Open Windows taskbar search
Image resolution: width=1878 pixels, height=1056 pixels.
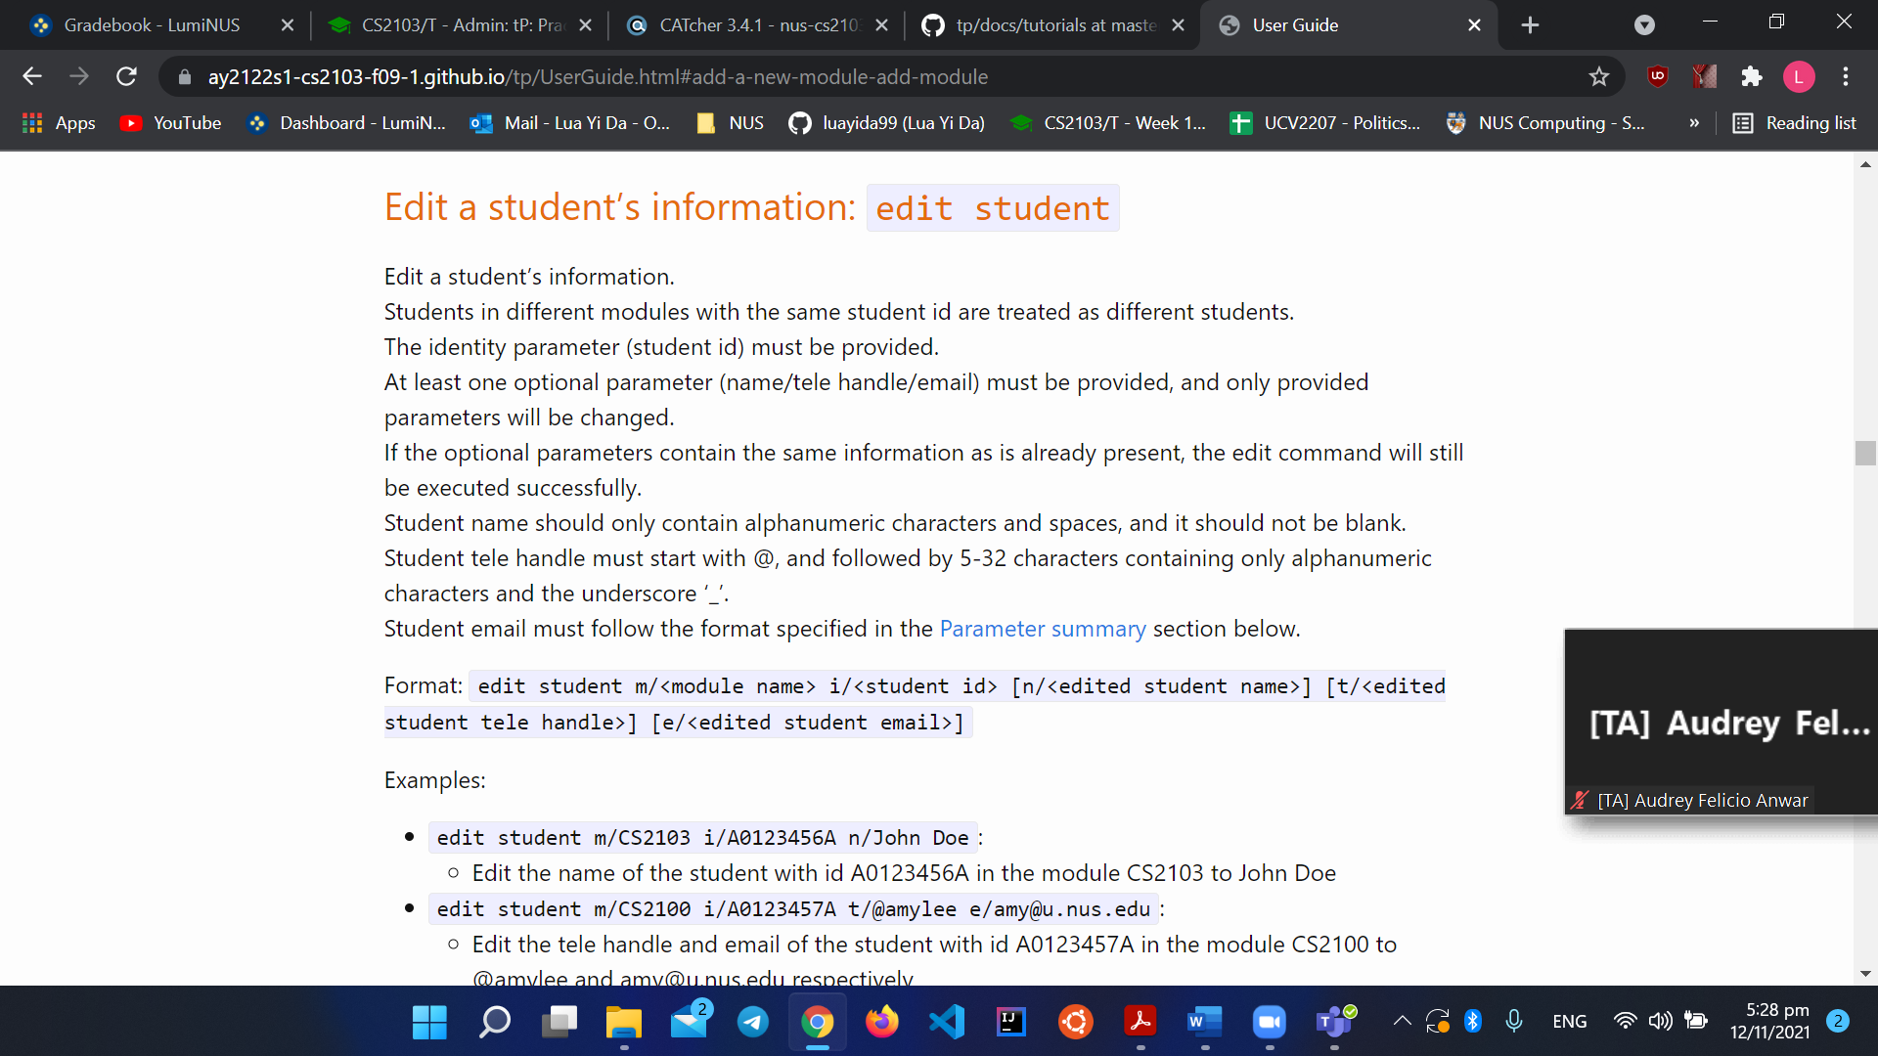click(494, 1022)
